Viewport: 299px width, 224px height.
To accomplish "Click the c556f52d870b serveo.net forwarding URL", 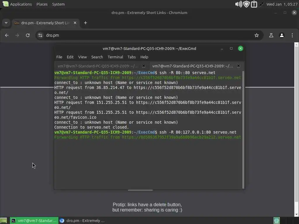I will [x=181, y=78].
